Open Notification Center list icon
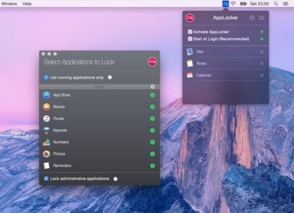 (285, 4)
